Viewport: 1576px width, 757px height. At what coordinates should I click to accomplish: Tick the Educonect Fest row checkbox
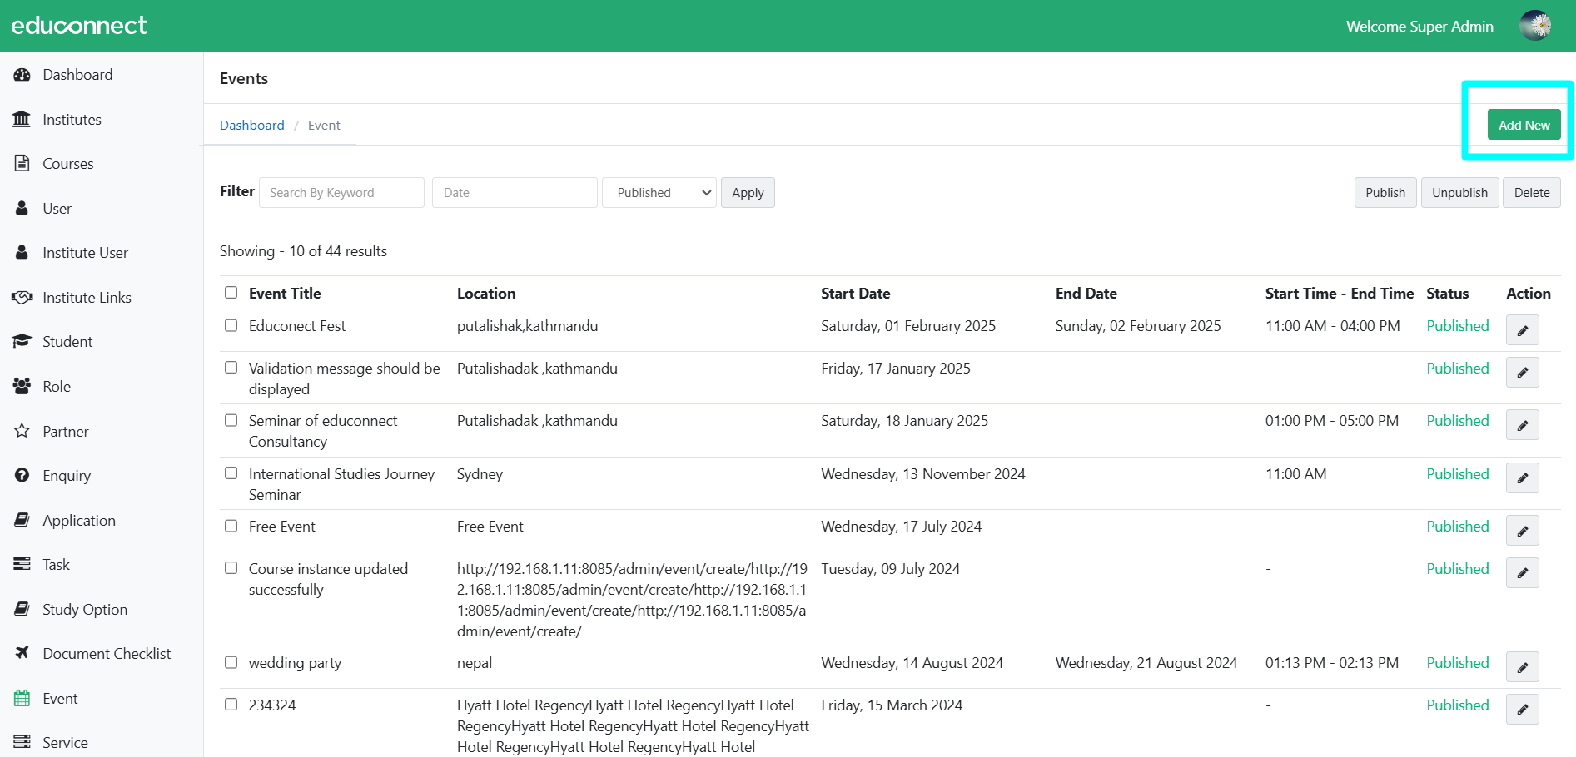231,325
